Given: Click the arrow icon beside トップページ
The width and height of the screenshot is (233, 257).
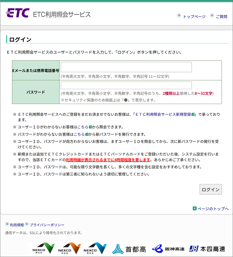Looking at the screenshot, I should 179,16.
